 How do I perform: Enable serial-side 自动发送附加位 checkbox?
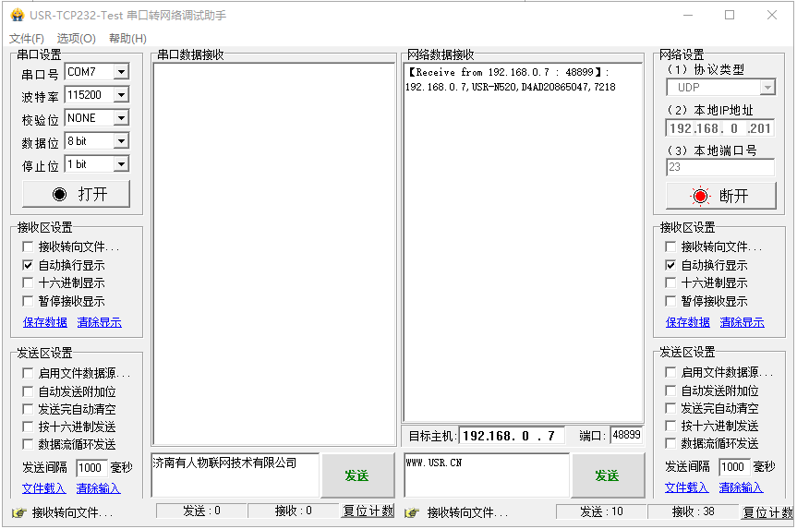pos(28,391)
